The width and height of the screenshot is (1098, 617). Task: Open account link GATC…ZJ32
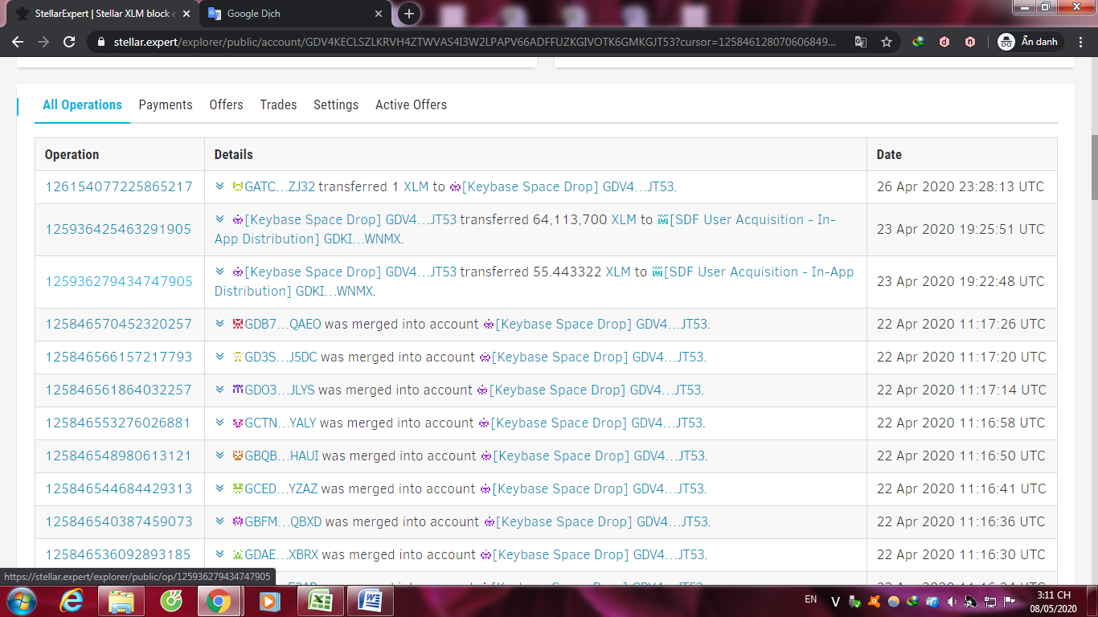[280, 186]
